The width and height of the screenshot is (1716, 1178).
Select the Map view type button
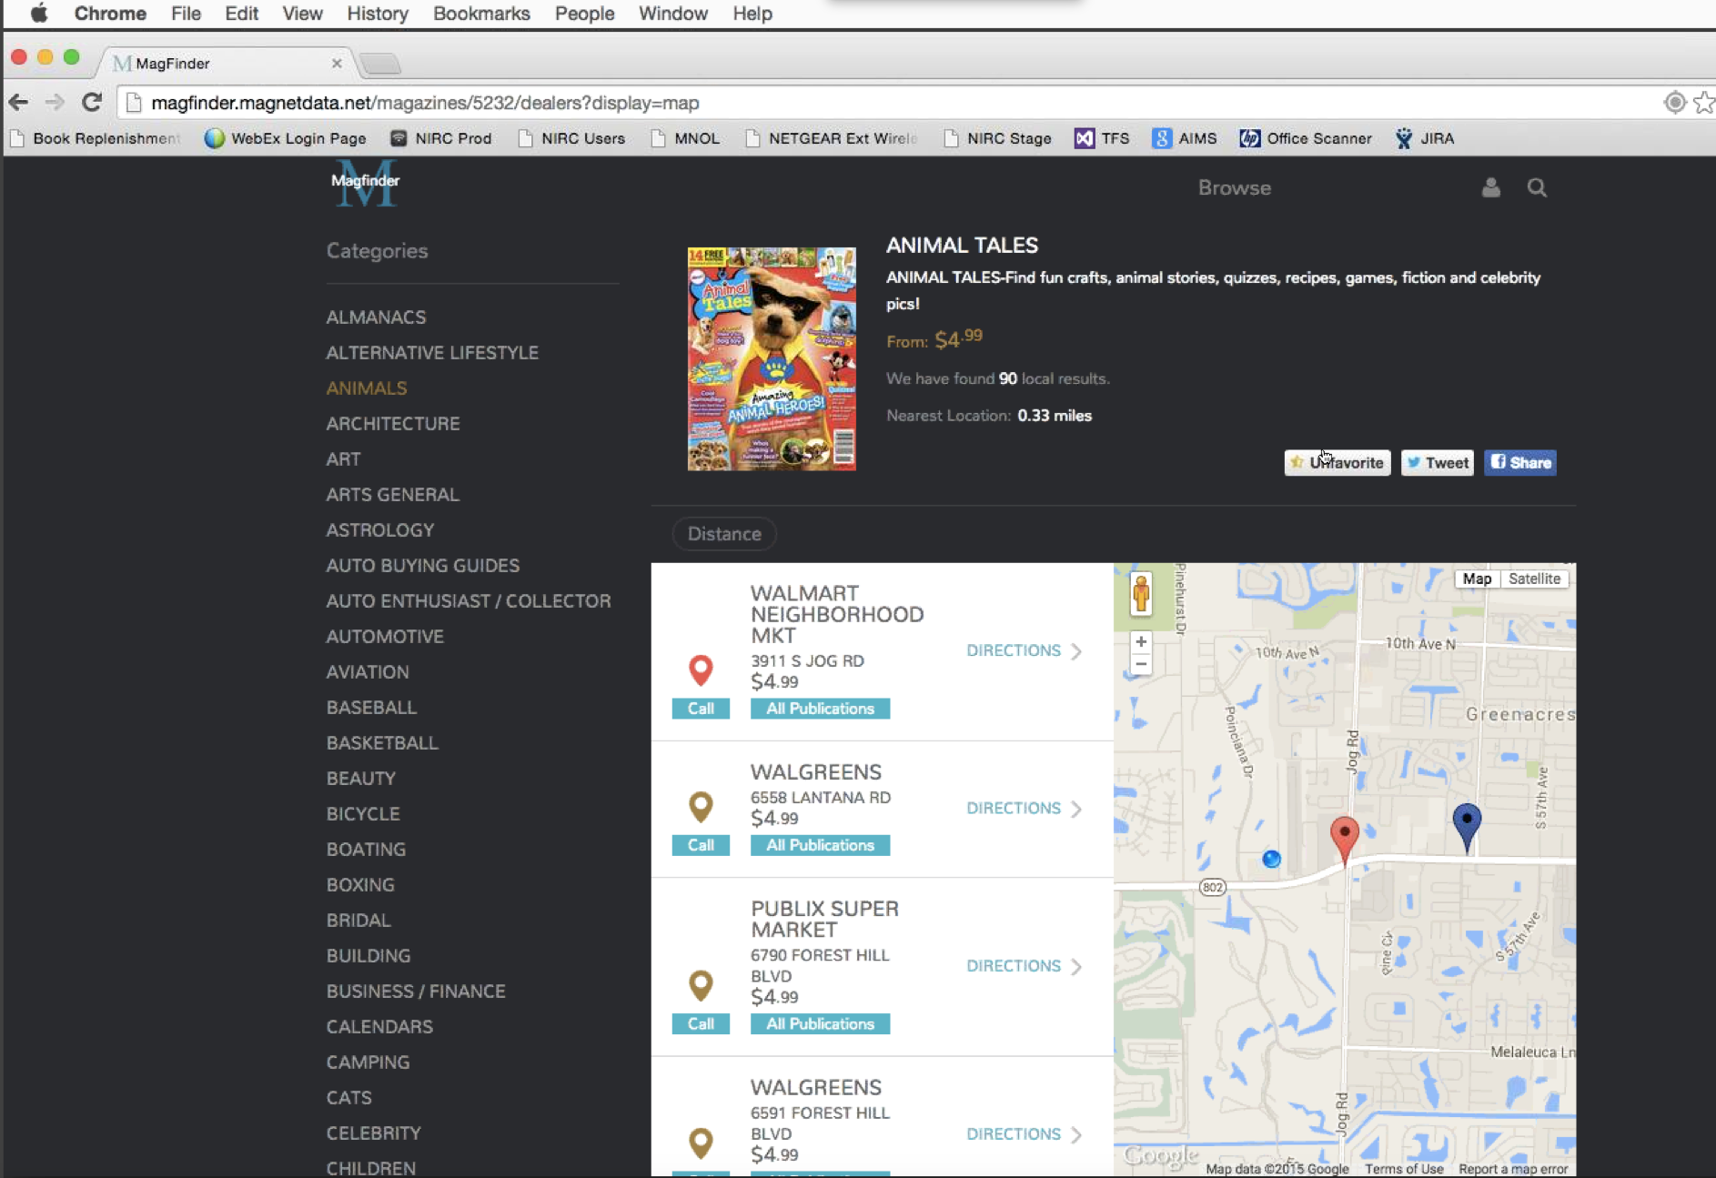click(1477, 579)
